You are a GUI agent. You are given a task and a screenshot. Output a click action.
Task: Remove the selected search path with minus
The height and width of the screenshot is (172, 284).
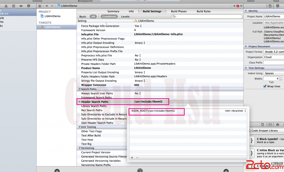137,158
